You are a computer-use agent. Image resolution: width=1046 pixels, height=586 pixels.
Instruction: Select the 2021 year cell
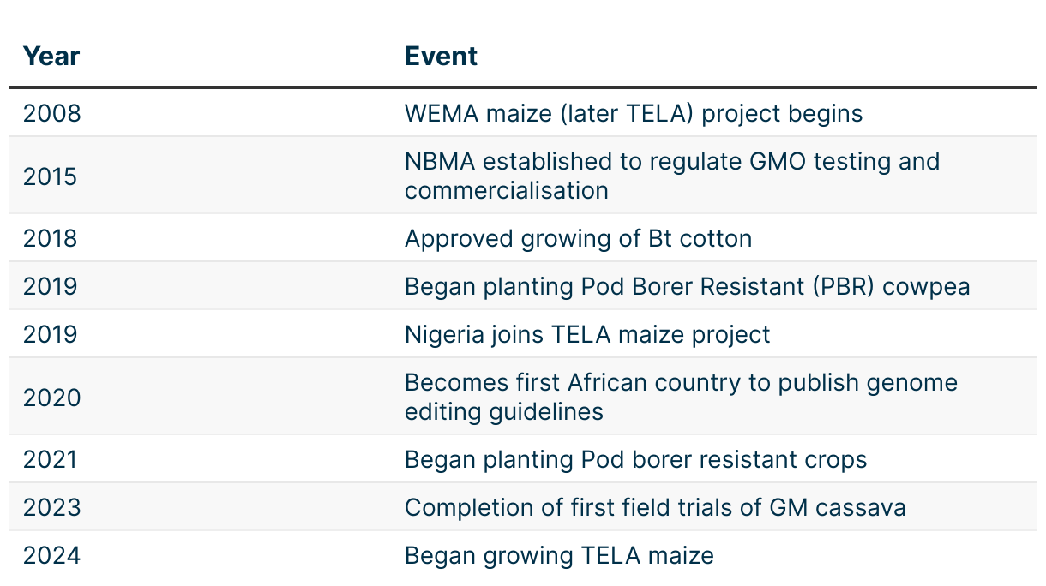pyautogui.click(x=51, y=459)
